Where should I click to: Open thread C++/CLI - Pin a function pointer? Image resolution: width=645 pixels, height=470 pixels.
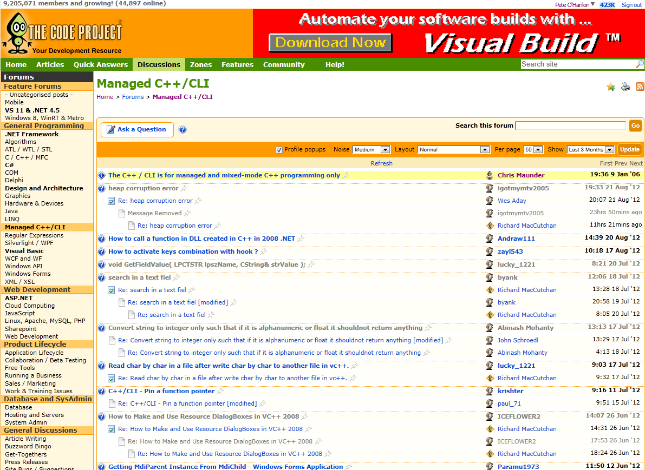click(x=161, y=391)
